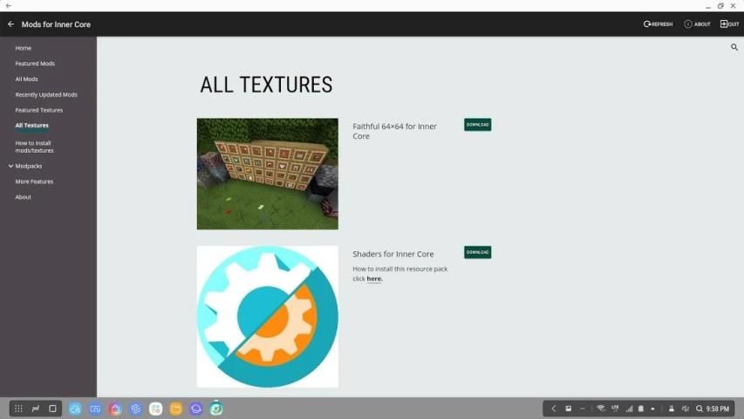Viewport: 744px width, 419px height.
Task: Open the apps grid in taskbar
Action: click(18, 409)
